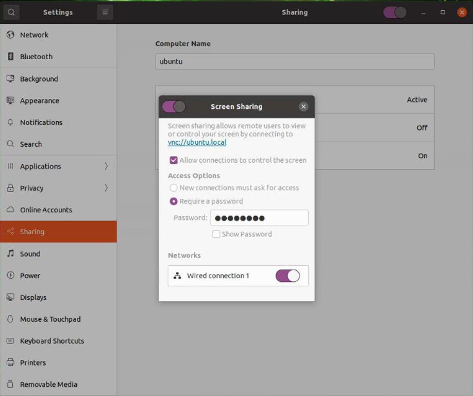Open Online Accounts panel

[59, 210]
